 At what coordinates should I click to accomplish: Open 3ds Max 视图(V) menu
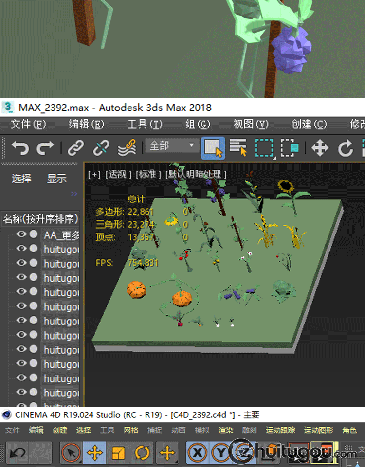click(x=251, y=124)
